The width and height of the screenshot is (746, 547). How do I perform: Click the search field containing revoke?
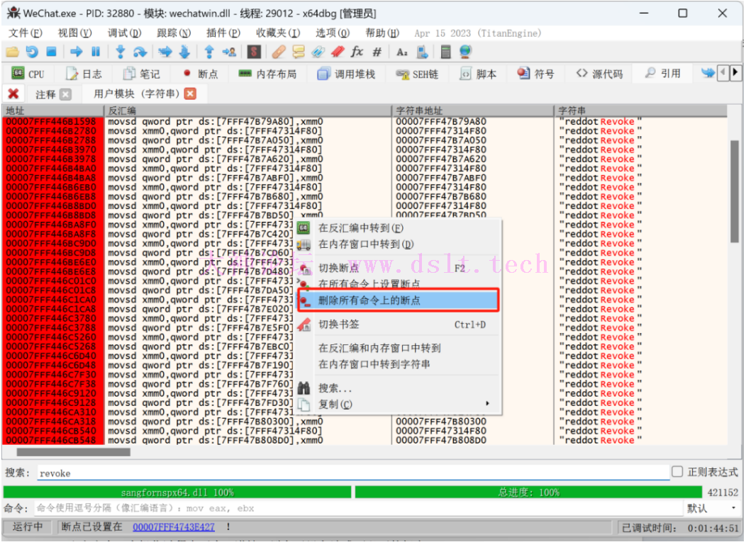353,473
